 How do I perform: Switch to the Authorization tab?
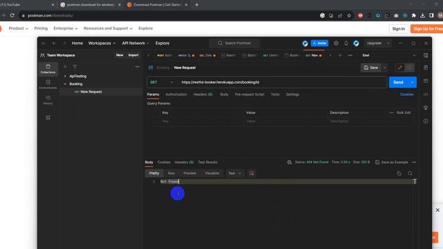[177, 95]
